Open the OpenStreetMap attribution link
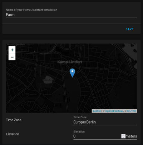The width and height of the screenshot is (143, 145). tap(114, 111)
